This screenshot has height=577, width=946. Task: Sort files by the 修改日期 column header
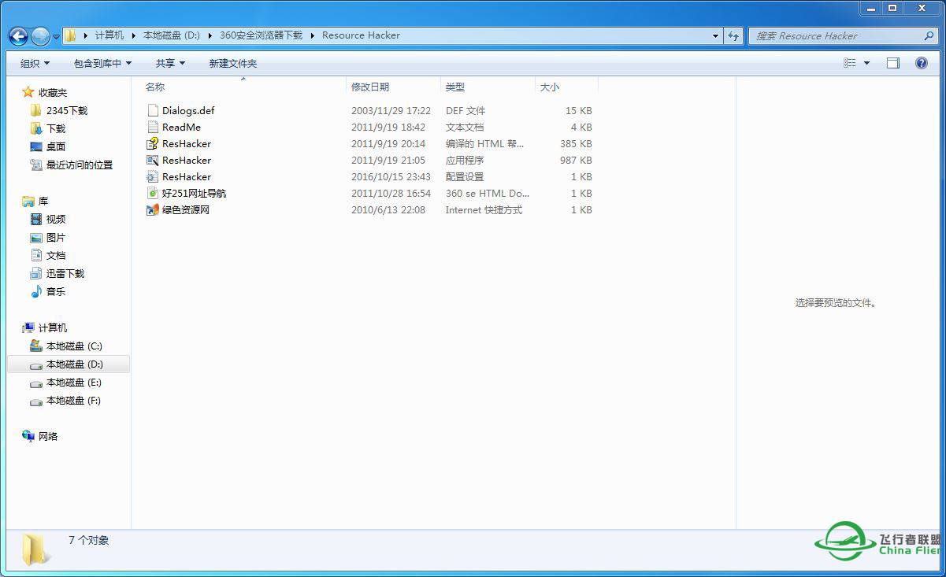click(370, 87)
